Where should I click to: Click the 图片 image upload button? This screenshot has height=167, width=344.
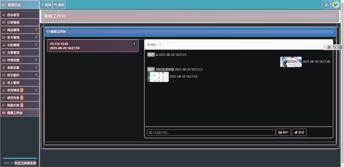(283, 132)
